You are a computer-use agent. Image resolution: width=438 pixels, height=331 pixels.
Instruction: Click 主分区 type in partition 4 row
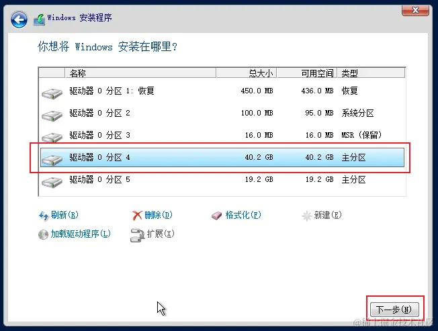coord(353,157)
